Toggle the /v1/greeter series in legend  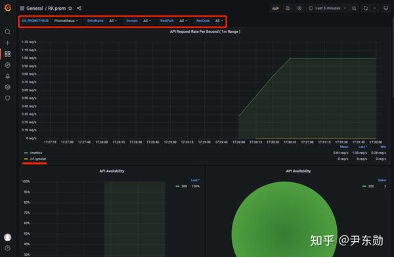point(38,159)
